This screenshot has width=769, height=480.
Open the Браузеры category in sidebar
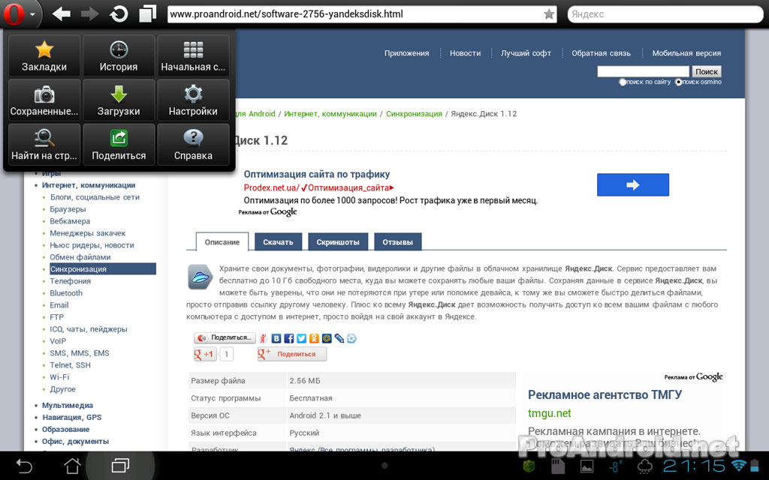(x=68, y=209)
